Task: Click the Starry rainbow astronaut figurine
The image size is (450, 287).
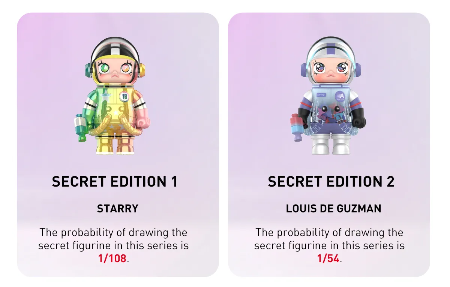Action: [x=112, y=96]
